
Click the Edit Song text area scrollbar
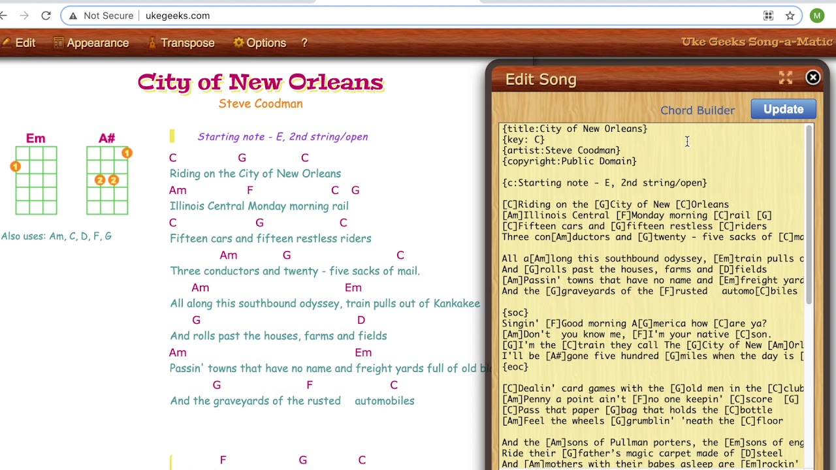[x=809, y=215]
